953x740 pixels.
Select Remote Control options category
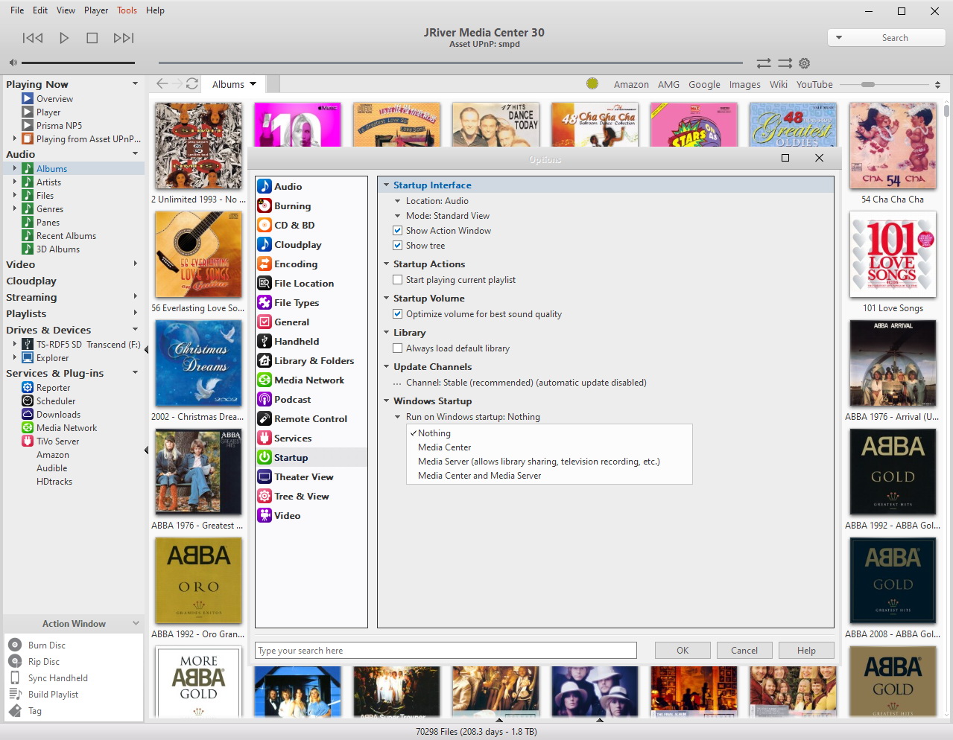311,419
